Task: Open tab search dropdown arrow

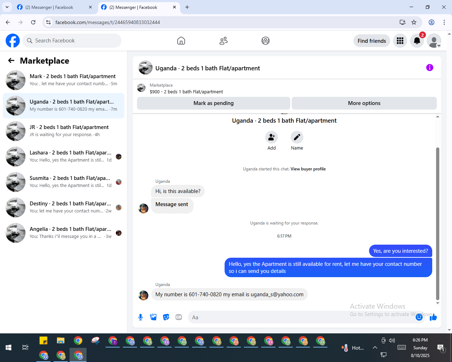Action: pyautogui.click(x=7, y=7)
